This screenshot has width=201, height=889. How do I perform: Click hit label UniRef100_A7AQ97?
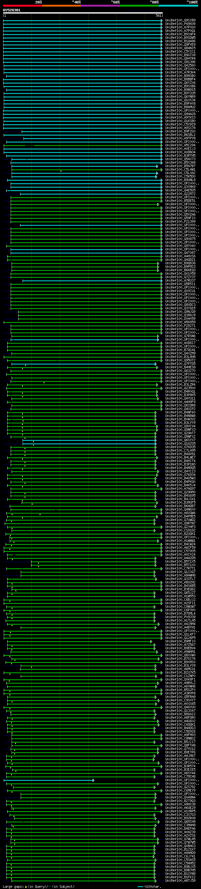click(x=180, y=489)
